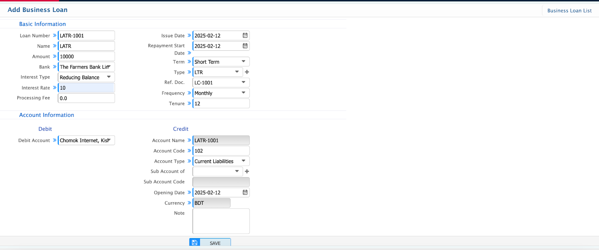599x250 pixels.
Task: Click the Account Information section heading
Action: pyautogui.click(x=46, y=115)
